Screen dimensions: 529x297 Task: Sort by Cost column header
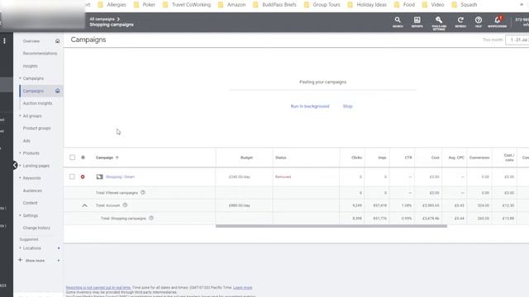[x=436, y=158]
